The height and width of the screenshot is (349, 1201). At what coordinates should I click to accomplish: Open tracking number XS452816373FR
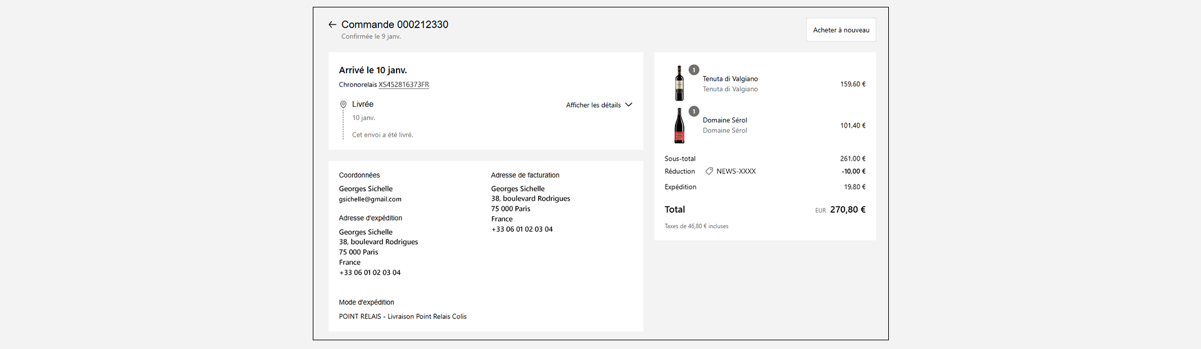[x=403, y=85]
